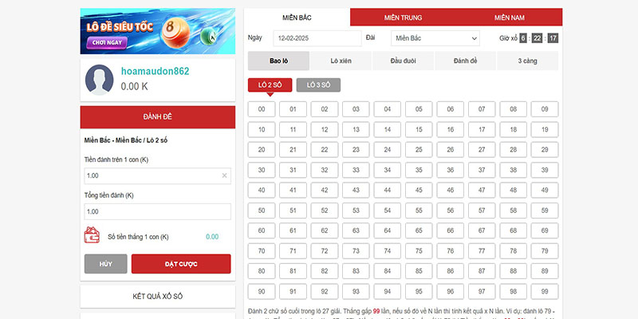Click the Tổng tiền đánh input field
638x319 pixels.
pos(158,211)
